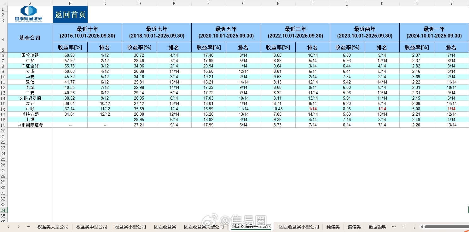Select the 最近五年 period header cell

tap(226, 32)
